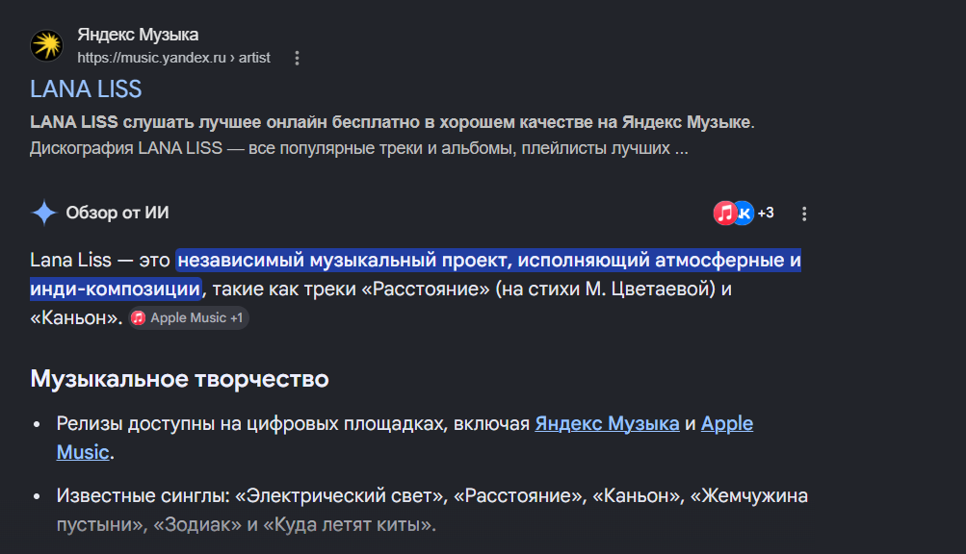
Task: Follow the Яндекс Музыка inline link
Action: click(x=607, y=423)
